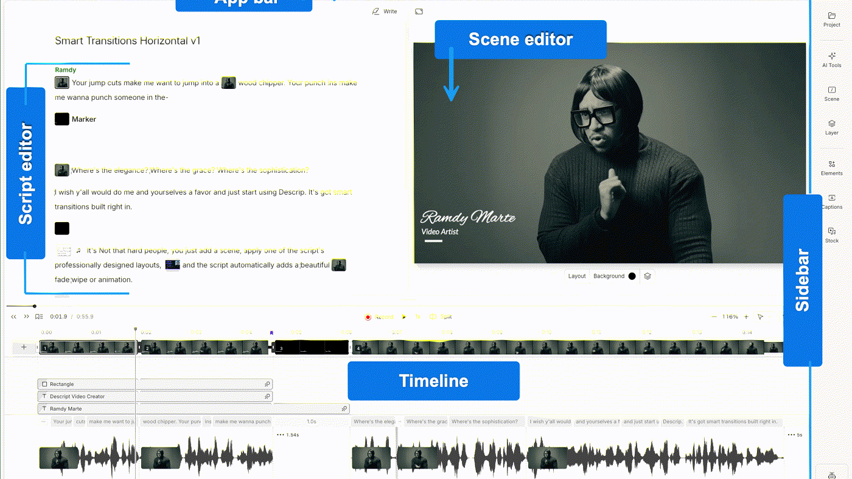Zoom out the timeline with the minus icon

tap(714, 317)
